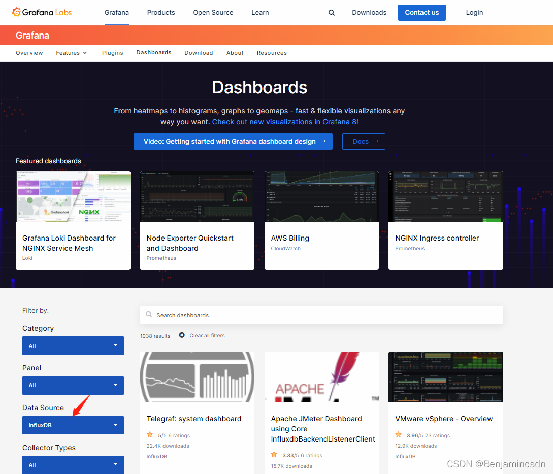The width and height of the screenshot is (553, 474).
Task: Click the Contact us button
Action: [422, 13]
